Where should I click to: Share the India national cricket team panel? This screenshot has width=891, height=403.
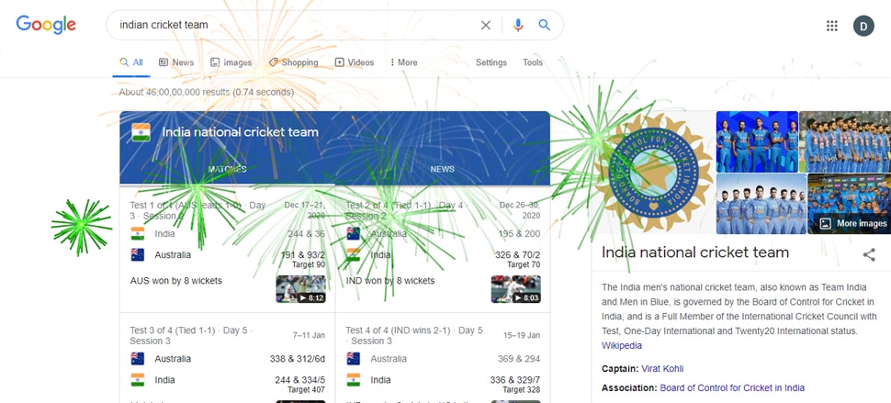869,255
